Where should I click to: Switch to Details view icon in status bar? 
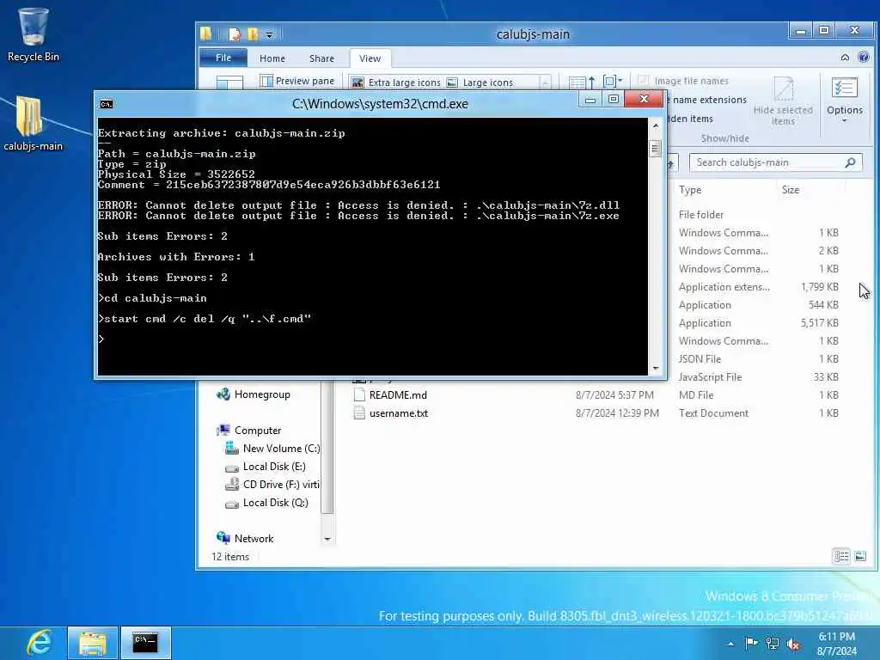pyautogui.click(x=841, y=556)
